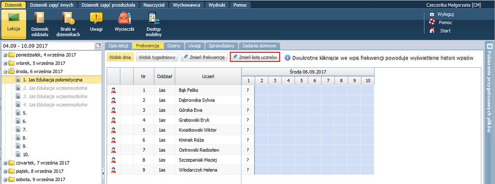The height and width of the screenshot is (184, 495).
Task: Switch to Oceny tab
Action: [174, 46]
